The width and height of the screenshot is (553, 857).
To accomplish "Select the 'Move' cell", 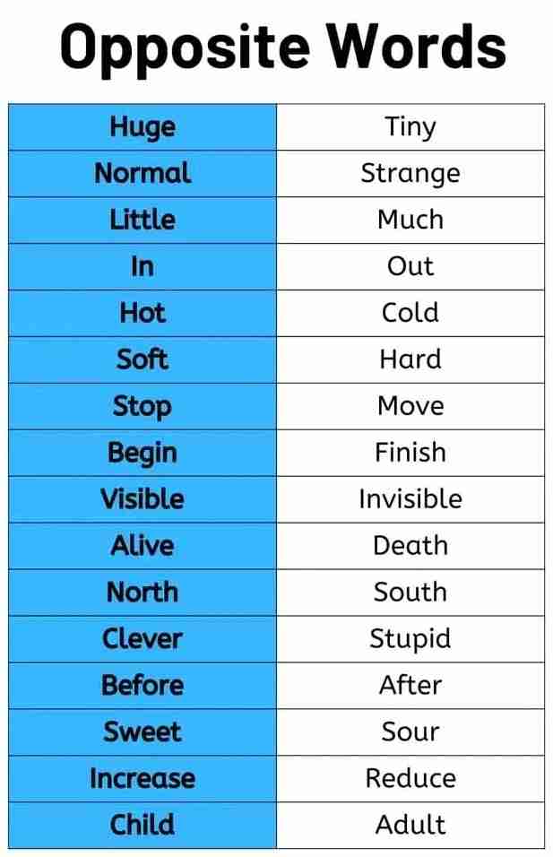I will [410, 406].
